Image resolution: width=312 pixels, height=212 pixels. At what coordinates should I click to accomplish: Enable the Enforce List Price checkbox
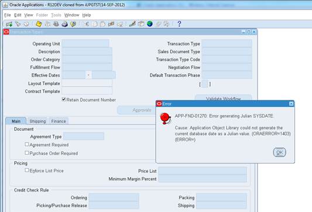(x=27, y=170)
